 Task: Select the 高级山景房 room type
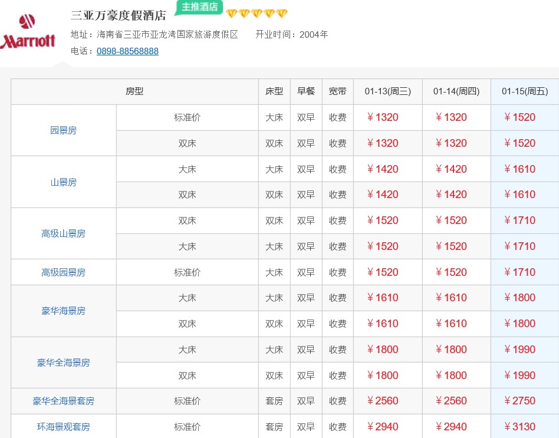click(63, 233)
